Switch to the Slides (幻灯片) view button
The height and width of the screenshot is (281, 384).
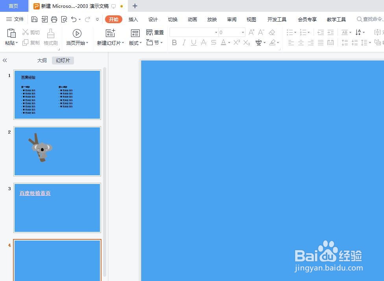click(x=63, y=60)
